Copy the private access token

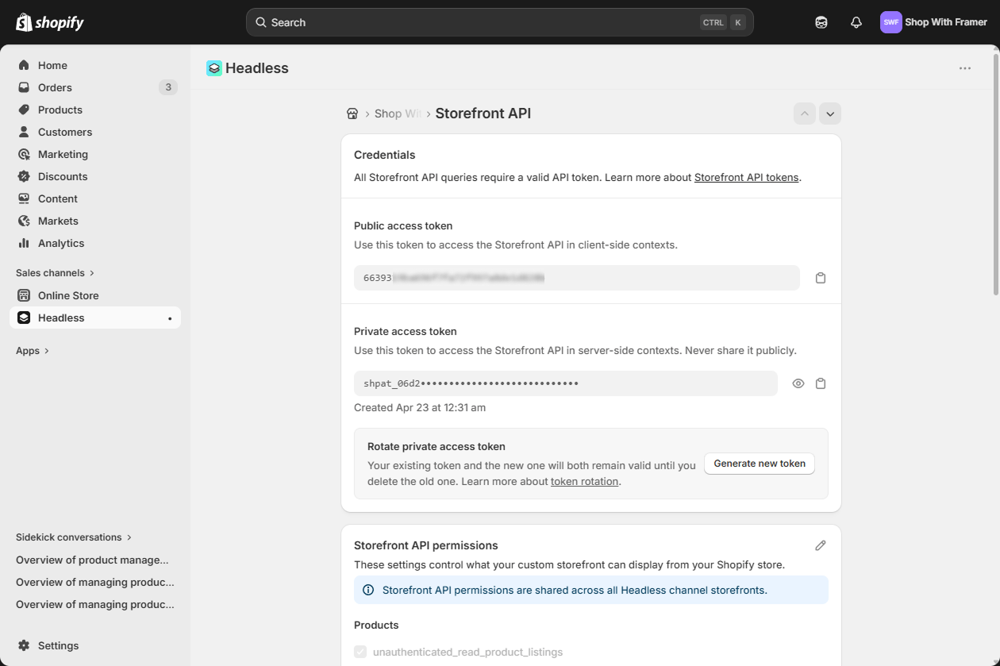click(x=821, y=383)
